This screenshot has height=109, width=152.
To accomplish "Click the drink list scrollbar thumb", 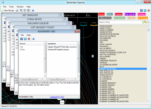I will coord(148,30).
